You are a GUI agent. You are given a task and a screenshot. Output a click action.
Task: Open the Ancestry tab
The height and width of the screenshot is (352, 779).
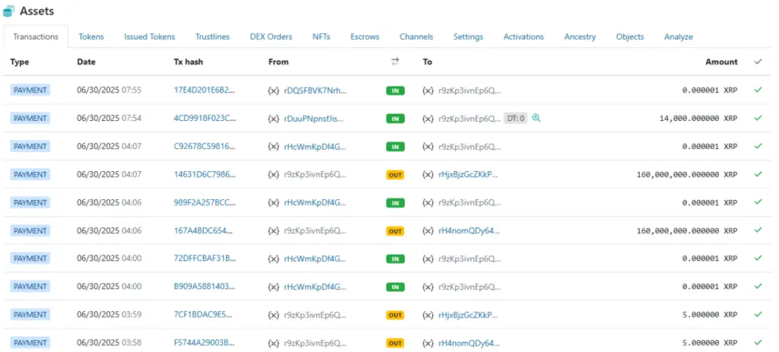[x=580, y=36]
